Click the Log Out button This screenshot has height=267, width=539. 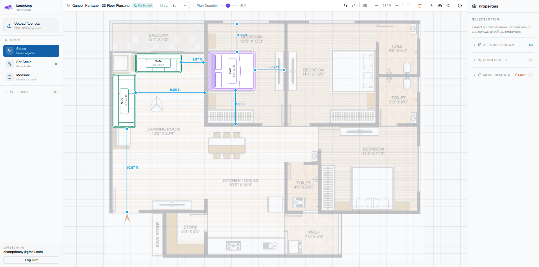tap(31, 260)
